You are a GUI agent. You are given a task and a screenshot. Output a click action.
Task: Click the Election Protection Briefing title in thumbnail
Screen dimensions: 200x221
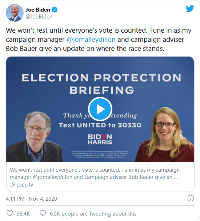(101, 84)
